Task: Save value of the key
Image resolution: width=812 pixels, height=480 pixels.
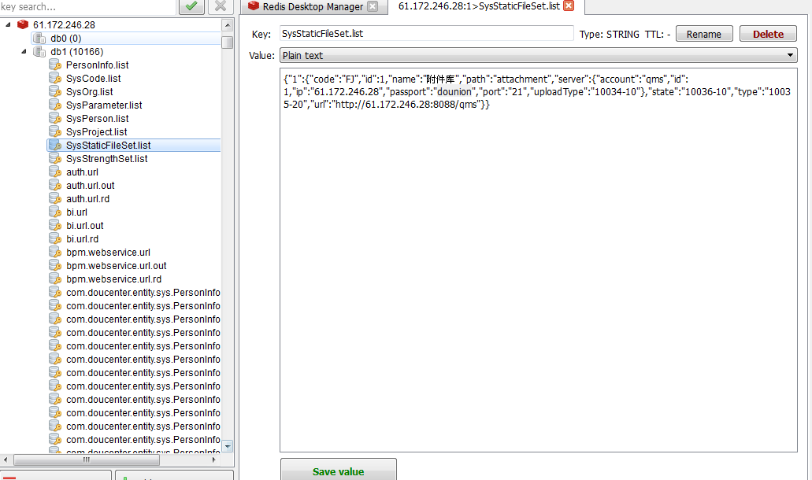Action: pos(338,471)
